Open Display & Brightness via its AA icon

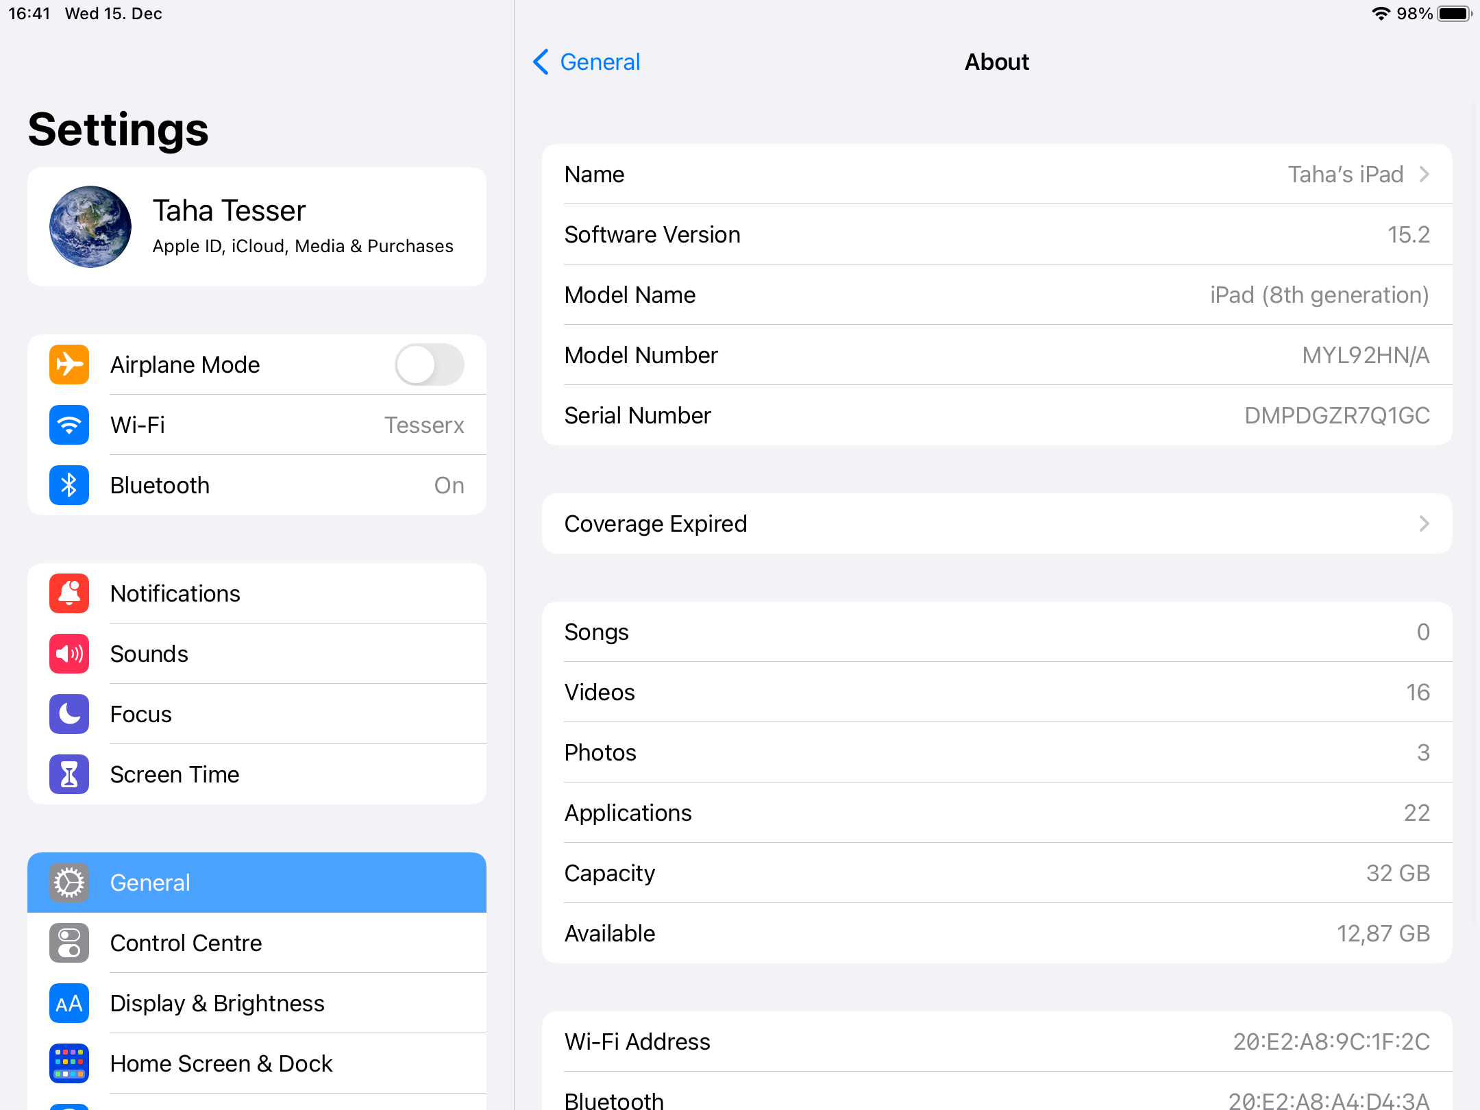[69, 1003]
